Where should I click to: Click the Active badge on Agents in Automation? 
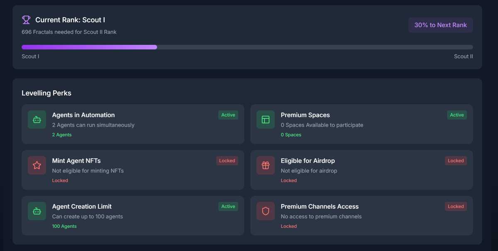228,115
